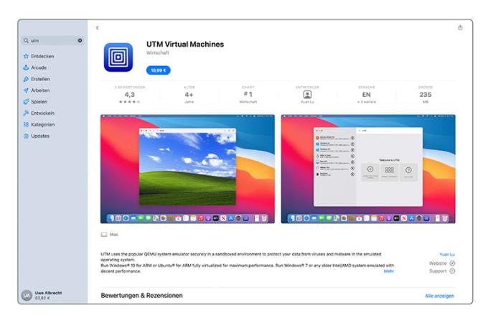Select the Entdecken star icon
Viewport: 488px width, 323px height.
tap(26, 56)
